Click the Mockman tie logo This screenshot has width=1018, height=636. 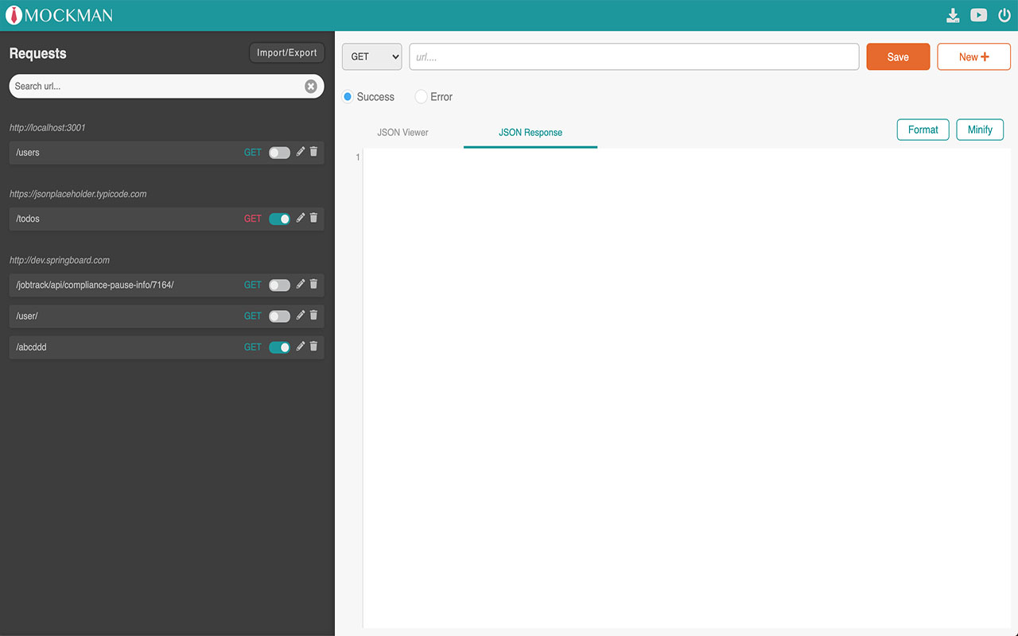(x=14, y=15)
